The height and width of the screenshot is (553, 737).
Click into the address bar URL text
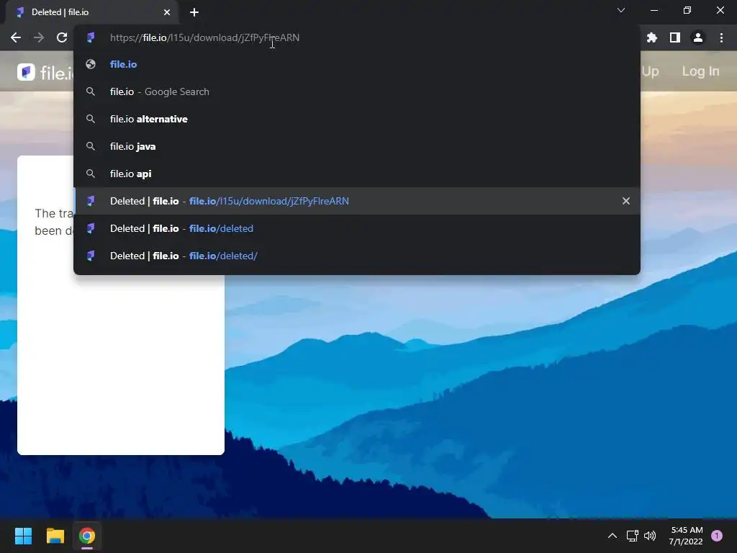point(204,37)
